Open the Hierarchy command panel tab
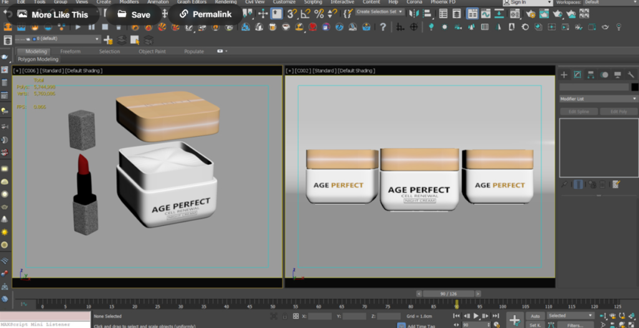This screenshot has height=328, width=639. click(x=590, y=75)
